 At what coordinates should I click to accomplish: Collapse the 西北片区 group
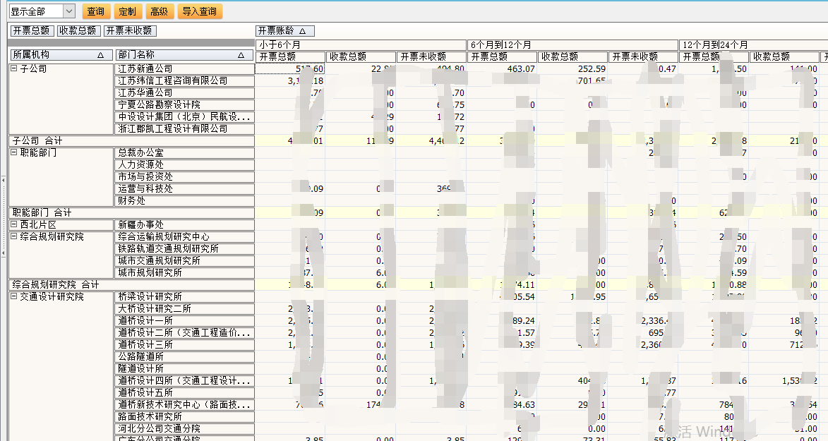[14, 224]
